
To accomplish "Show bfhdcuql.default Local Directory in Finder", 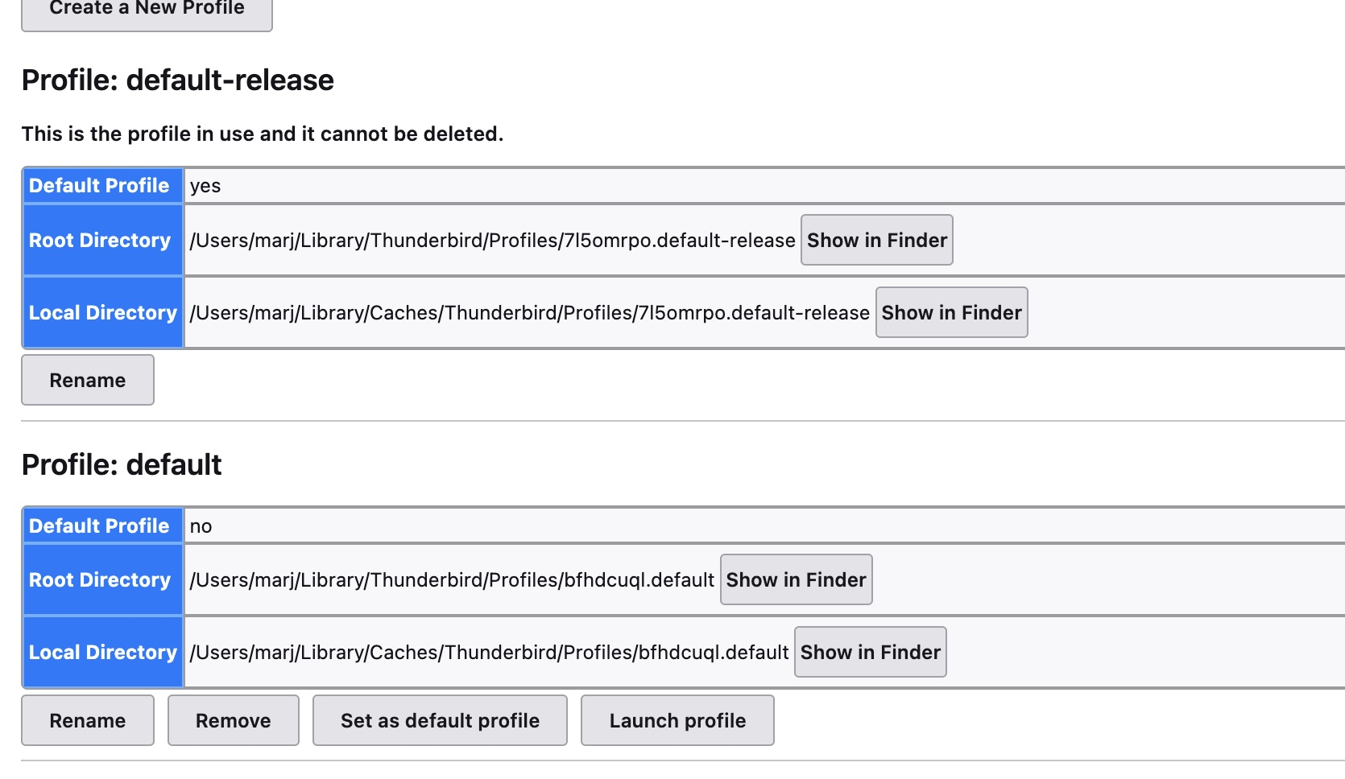I will pos(870,652).
